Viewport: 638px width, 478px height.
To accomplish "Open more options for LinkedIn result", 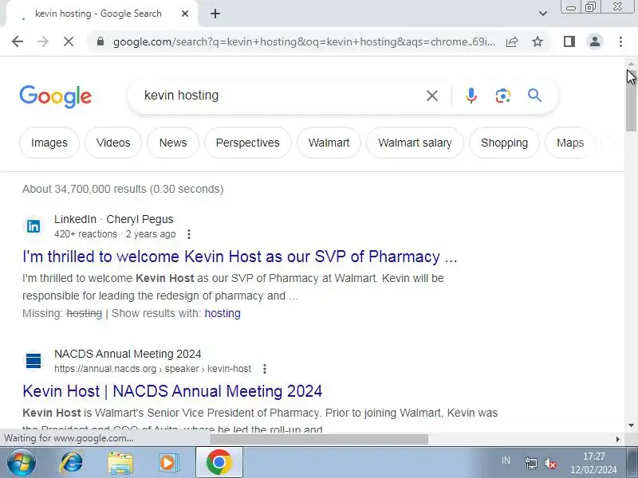I will 189,234.
